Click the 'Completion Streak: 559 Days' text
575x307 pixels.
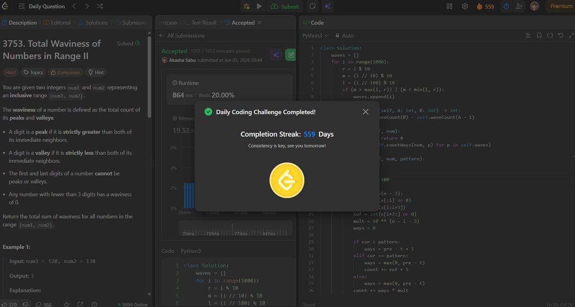click(x=287, y=134)
